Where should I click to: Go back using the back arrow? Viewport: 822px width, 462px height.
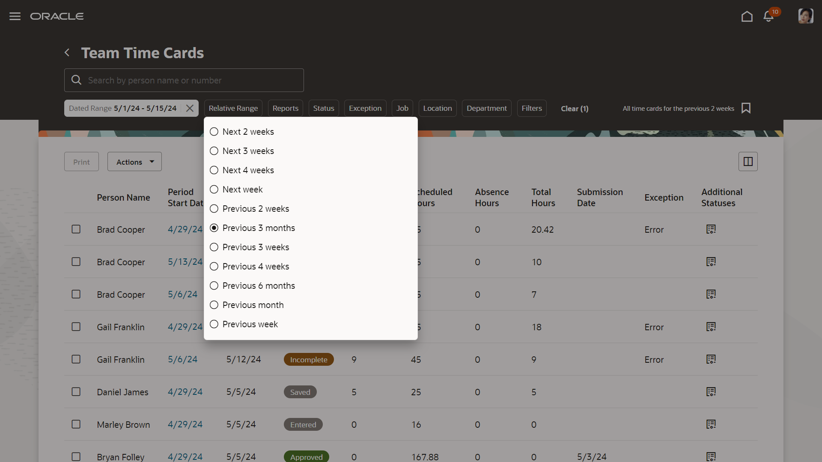(67, 53)
